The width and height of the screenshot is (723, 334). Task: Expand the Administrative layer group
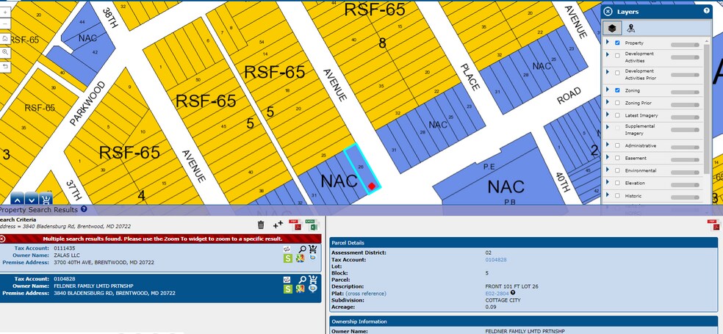click(x=608, y=145)
